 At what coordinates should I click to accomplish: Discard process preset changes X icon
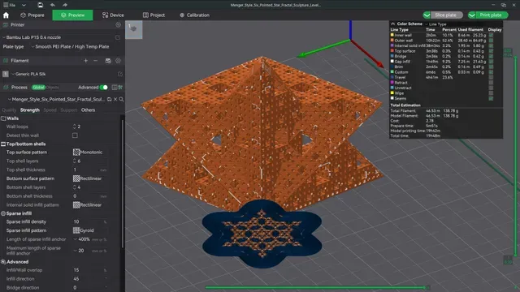[x=115, y=99]
